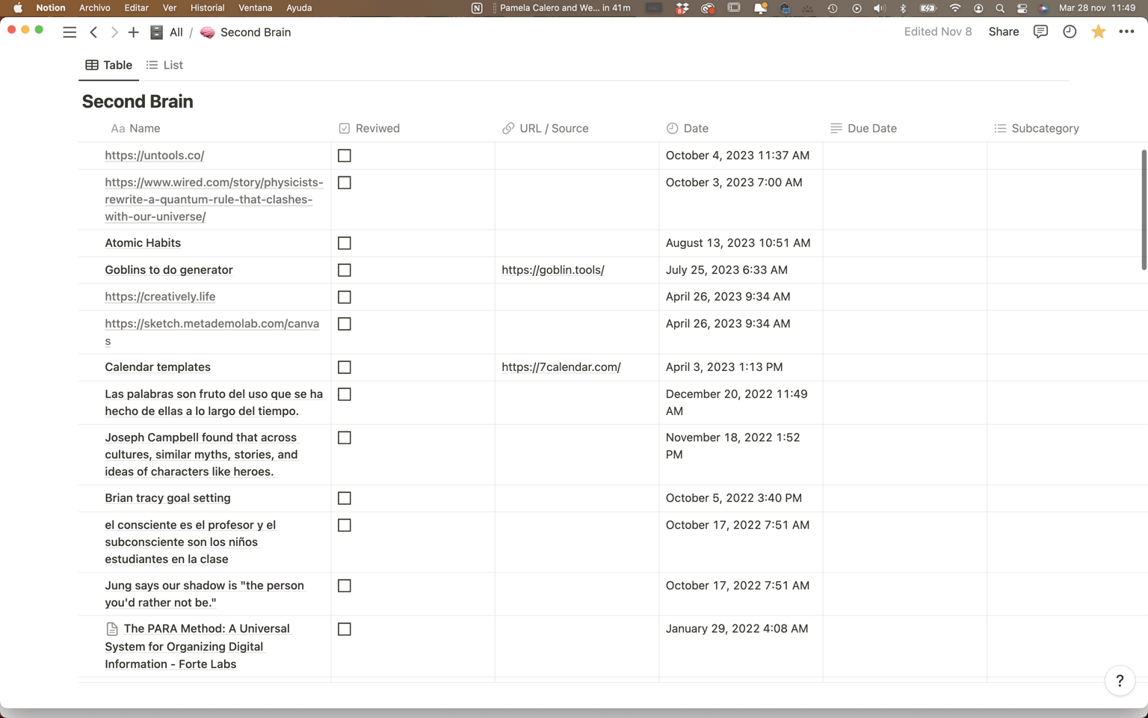This screenshot has width=1148, height=718.
Task: Open page history clock icon
Action: tap(1070, 31)
